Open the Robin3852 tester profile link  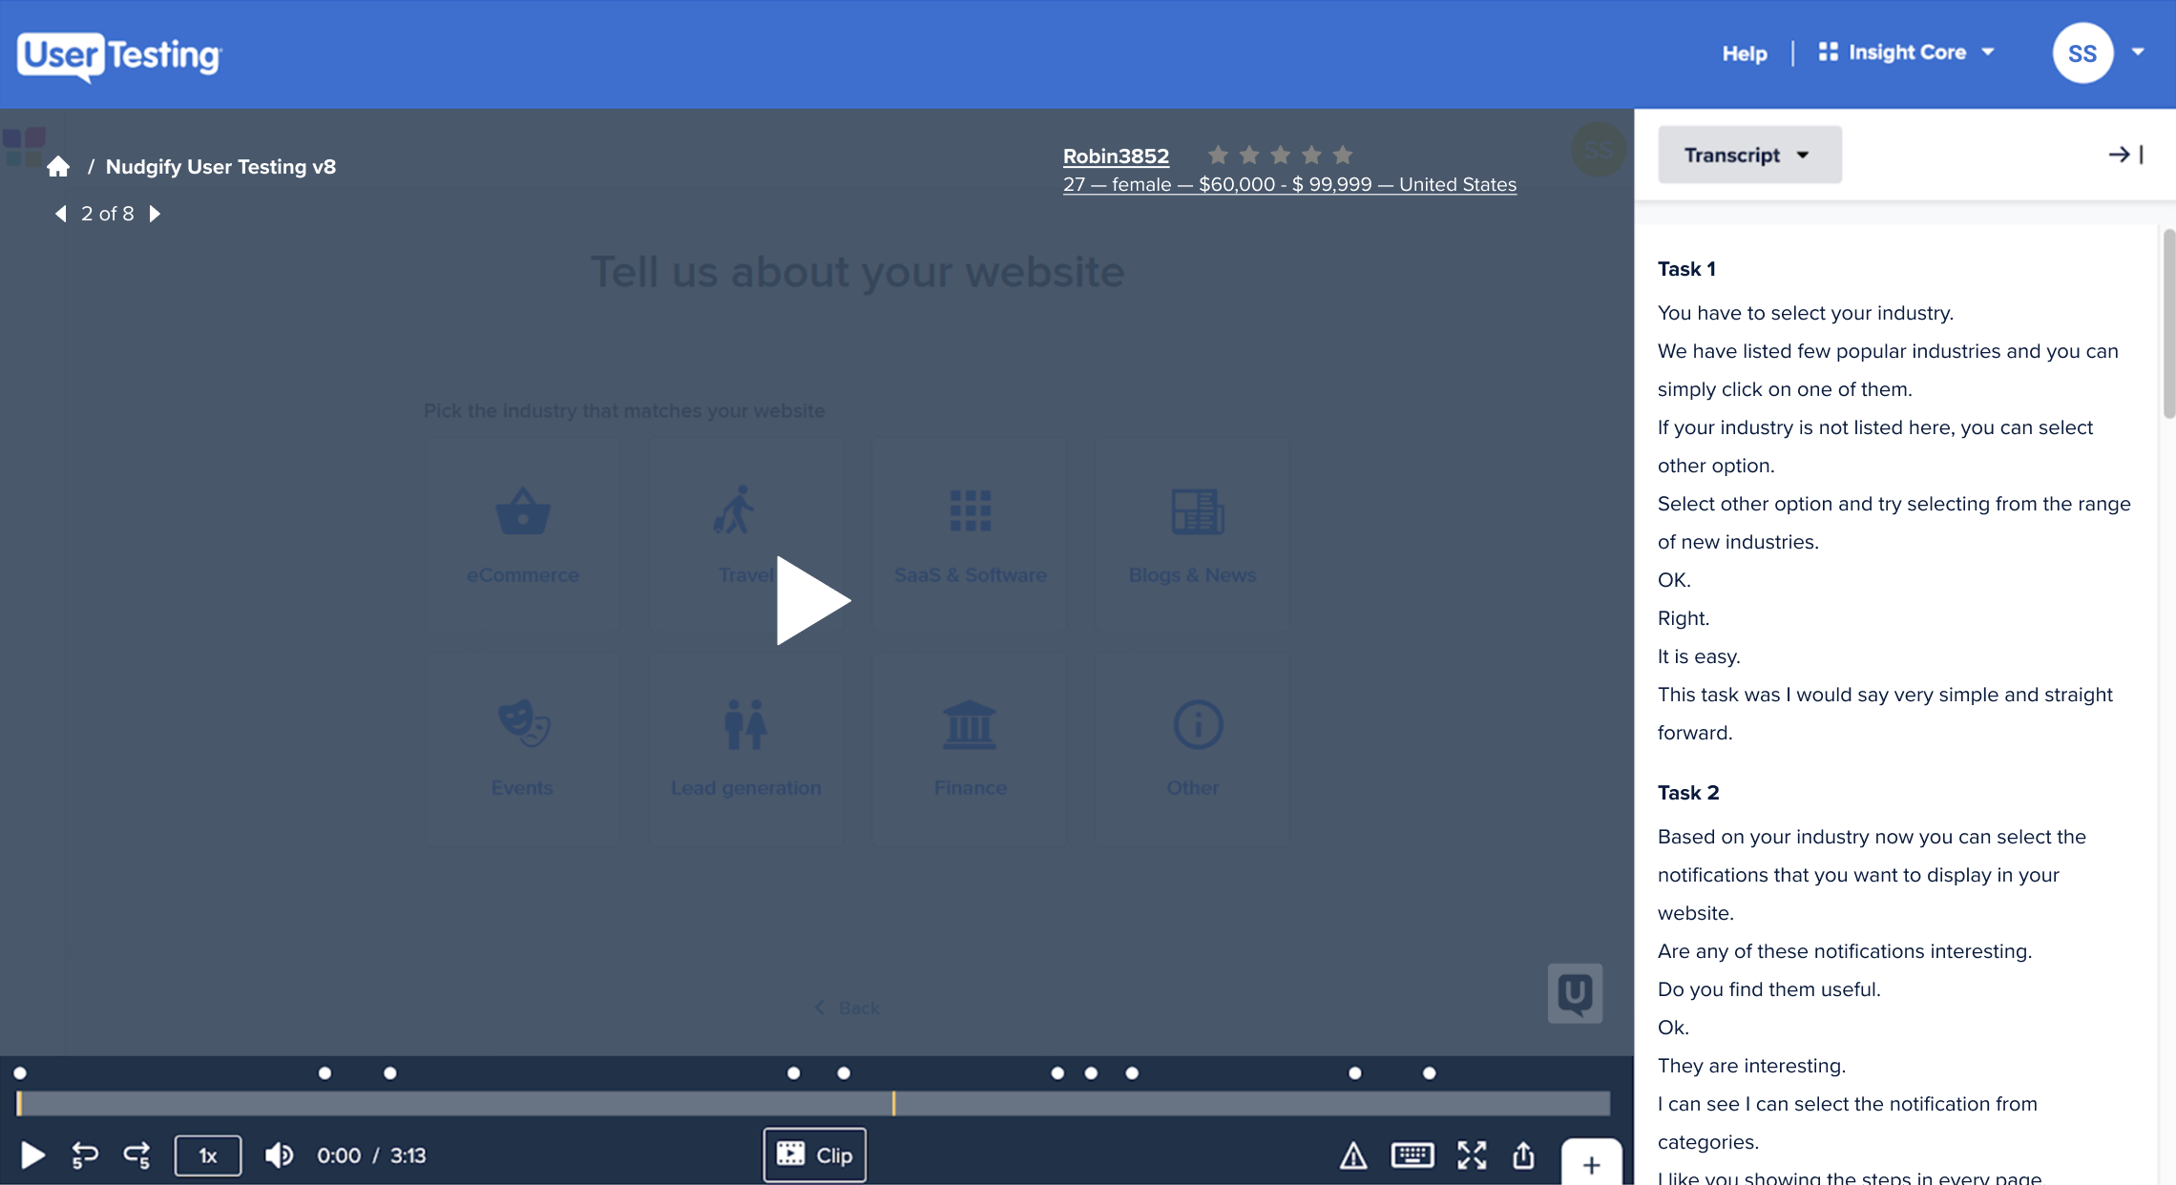point(1116,156)
